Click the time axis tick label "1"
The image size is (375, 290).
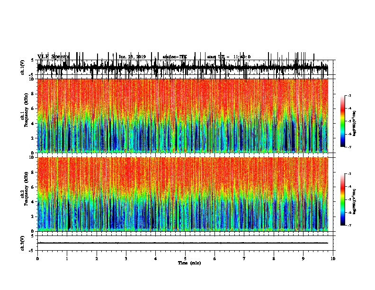pos(67,259)
